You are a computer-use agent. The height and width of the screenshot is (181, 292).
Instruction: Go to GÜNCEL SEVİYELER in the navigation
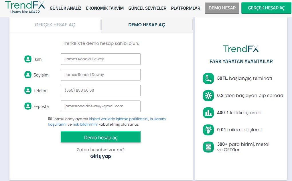[x=147, y=8]
